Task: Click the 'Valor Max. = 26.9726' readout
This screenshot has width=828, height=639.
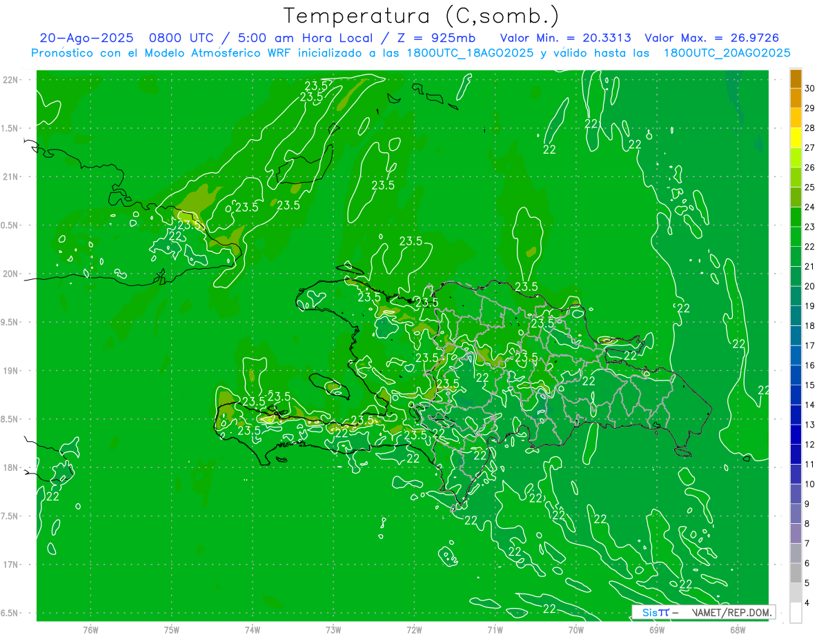Action: pos(711,39)
